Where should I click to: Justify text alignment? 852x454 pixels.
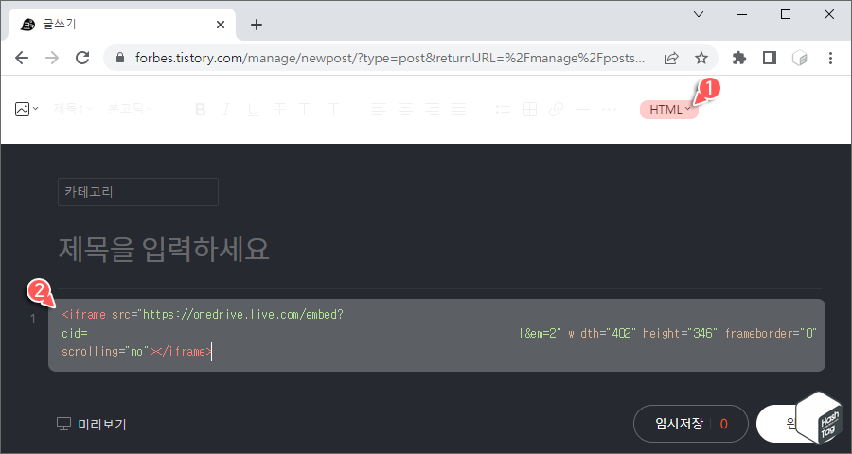[x=458, y=110]
